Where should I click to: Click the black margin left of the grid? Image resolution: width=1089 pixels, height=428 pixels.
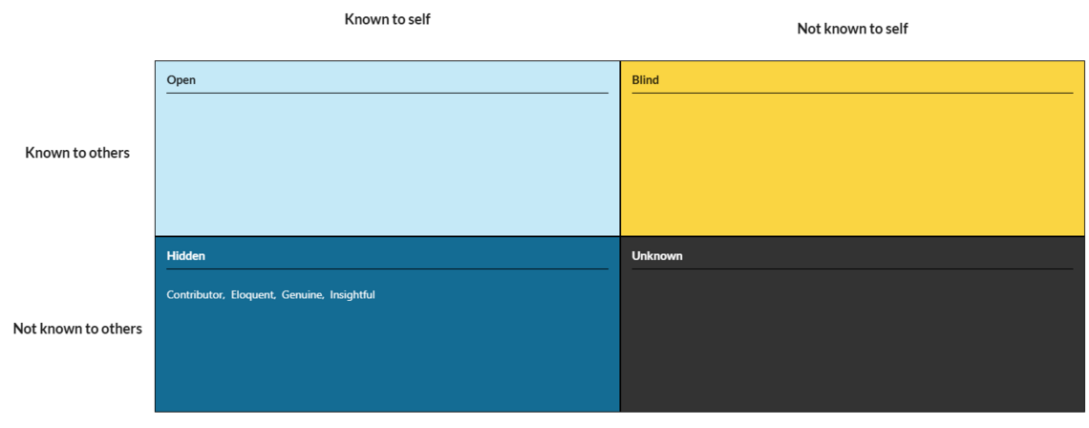click(76, 239)
